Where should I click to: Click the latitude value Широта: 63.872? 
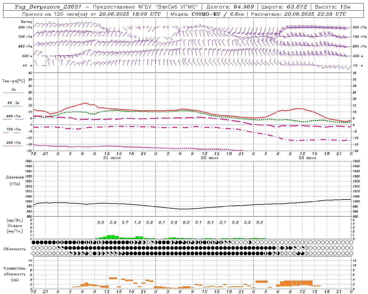coord(284,7)
